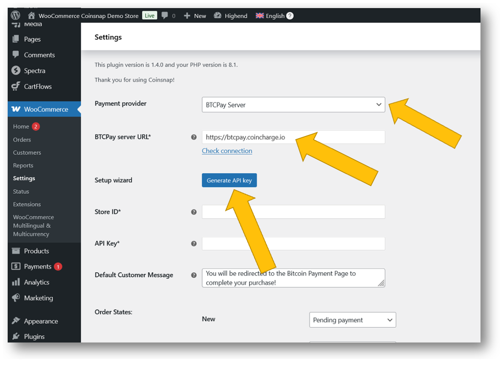502x365 pixels.
Task: Open the Payment provider dropdown
Action: (293, 105)
